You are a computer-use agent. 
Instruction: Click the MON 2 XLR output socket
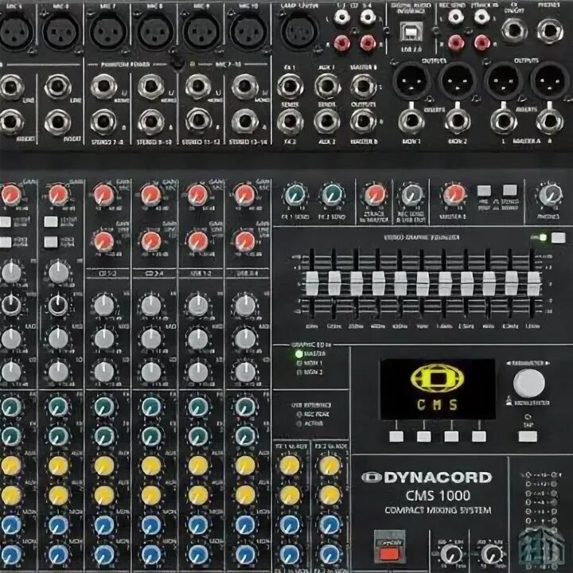coord(457,80)
